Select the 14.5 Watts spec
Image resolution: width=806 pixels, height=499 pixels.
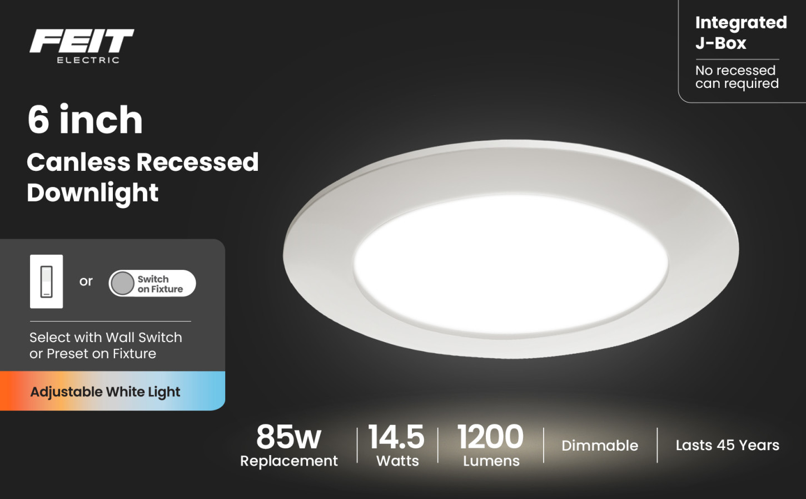point(397,445)
